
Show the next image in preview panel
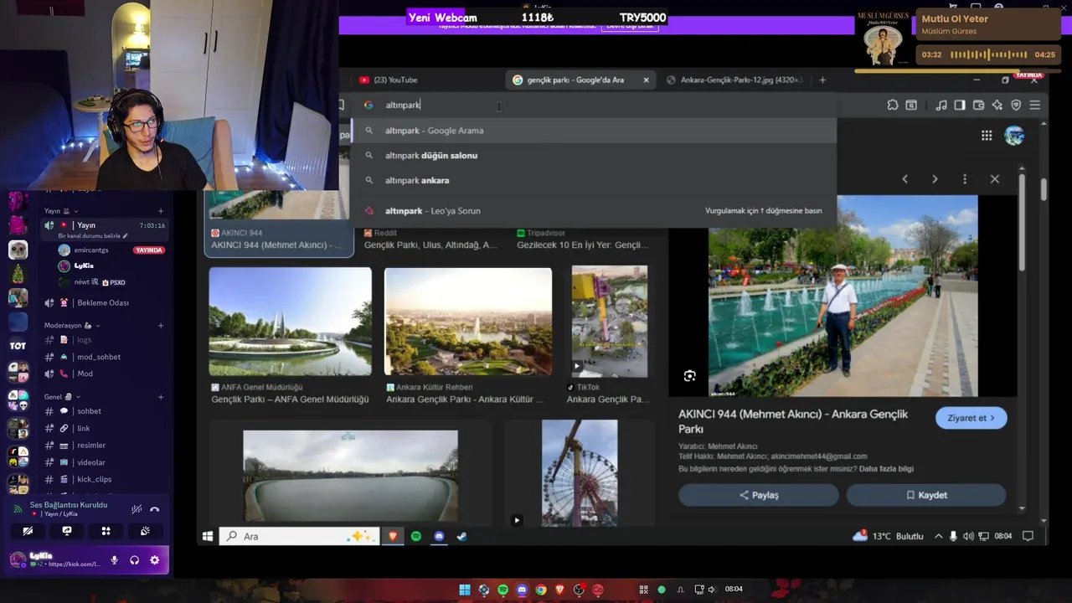pos(935,179)
